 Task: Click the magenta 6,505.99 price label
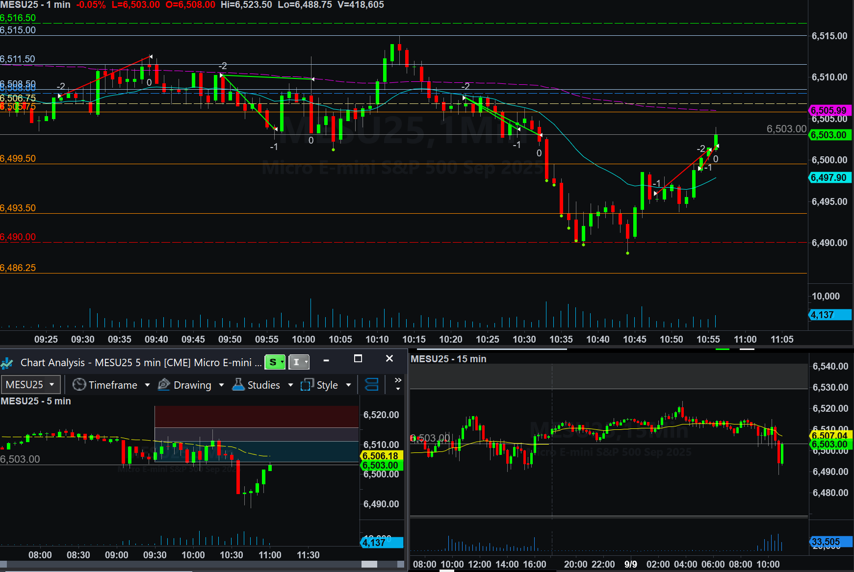point(829,110)
